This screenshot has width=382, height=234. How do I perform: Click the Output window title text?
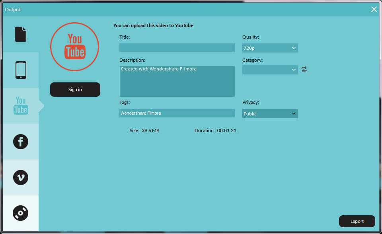coord(13,10)
